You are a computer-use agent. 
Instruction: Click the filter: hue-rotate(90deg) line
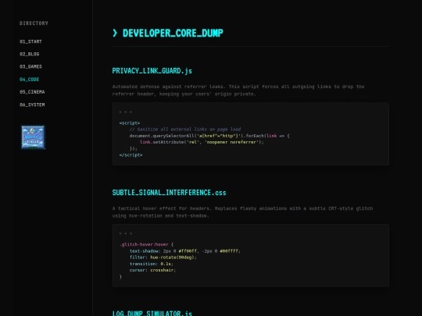pos(163,257)
